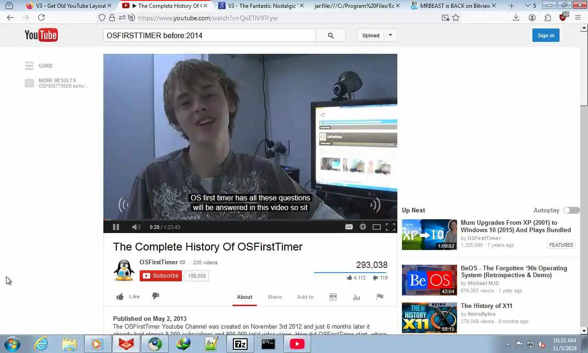
Task: Open the Windows Start button
Action: (x=12, y=344)
